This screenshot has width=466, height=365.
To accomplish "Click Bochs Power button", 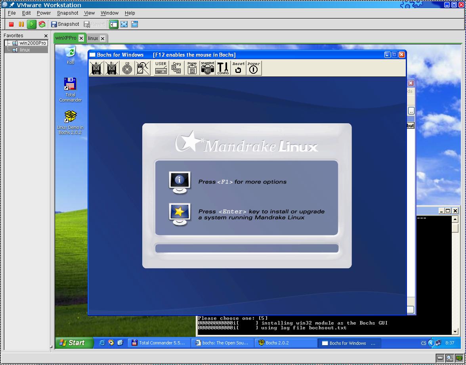I will [x=254, y=68].
